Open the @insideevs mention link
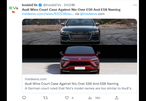Screen dimensions: 146x101 (x=89, y=14)
